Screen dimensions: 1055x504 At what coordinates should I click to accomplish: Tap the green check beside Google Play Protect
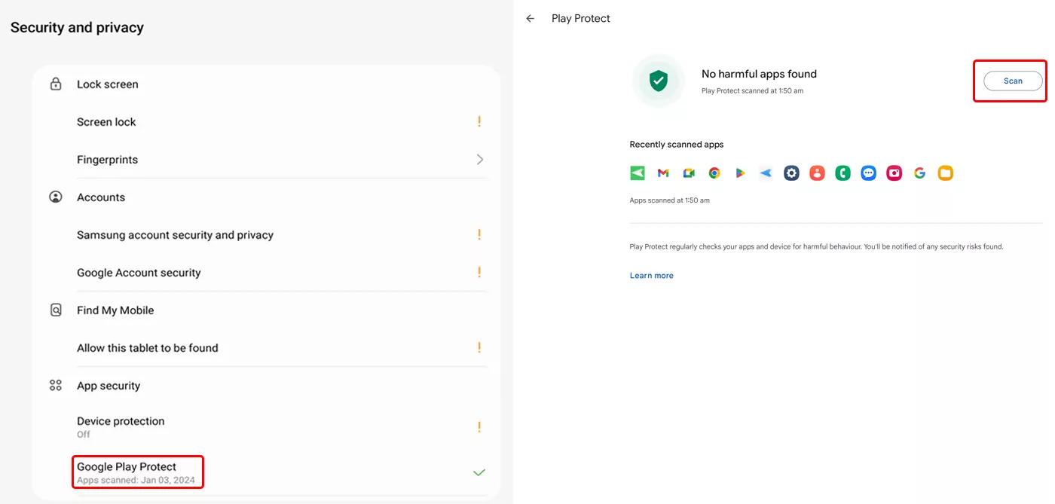[479, 472]
